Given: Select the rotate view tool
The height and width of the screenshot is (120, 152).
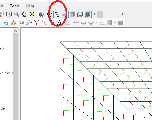Looking at the screenshot, I should (24, 14).
